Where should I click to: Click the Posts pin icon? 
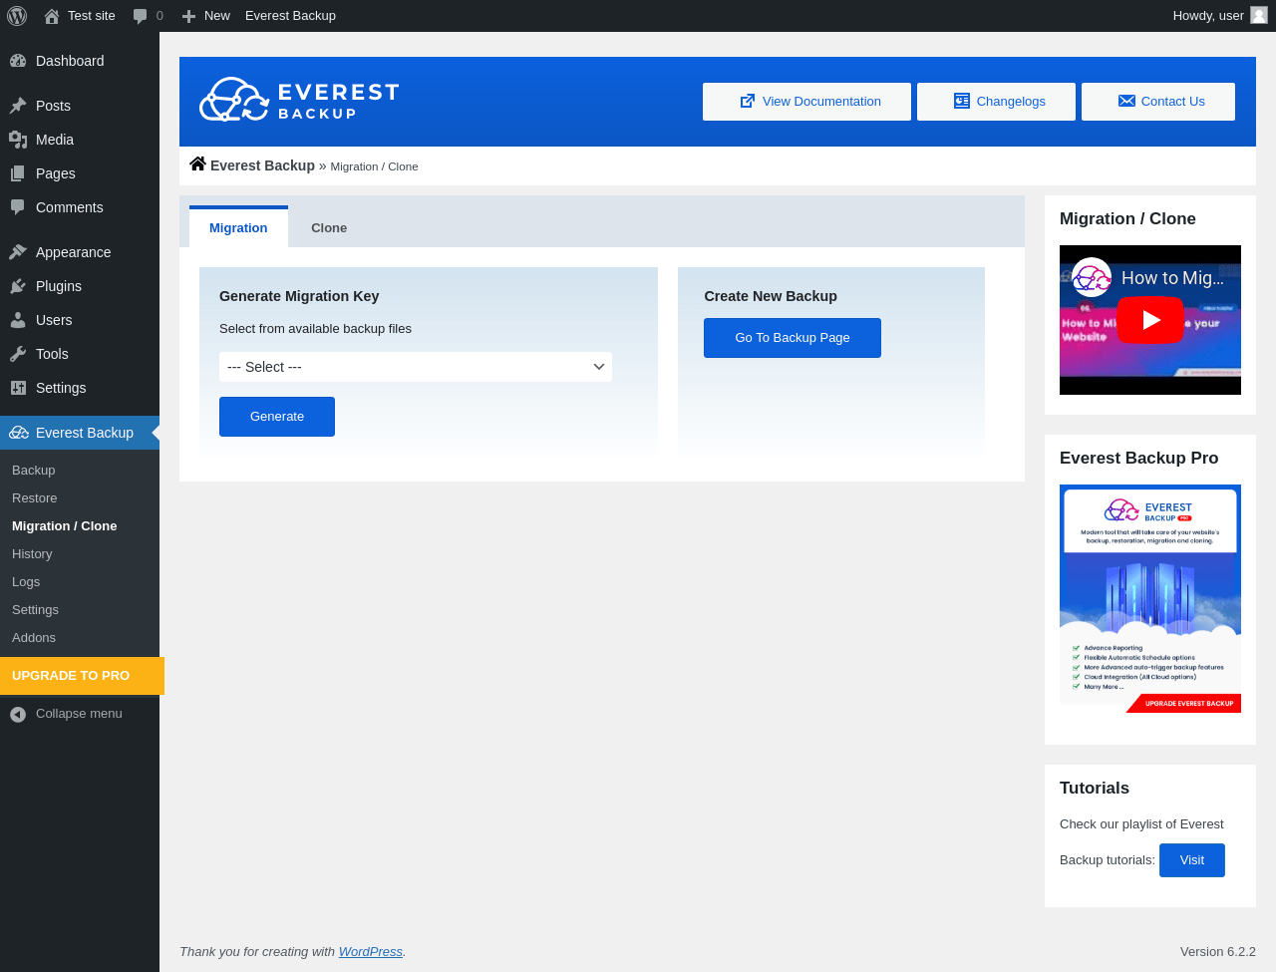[18, 106]
